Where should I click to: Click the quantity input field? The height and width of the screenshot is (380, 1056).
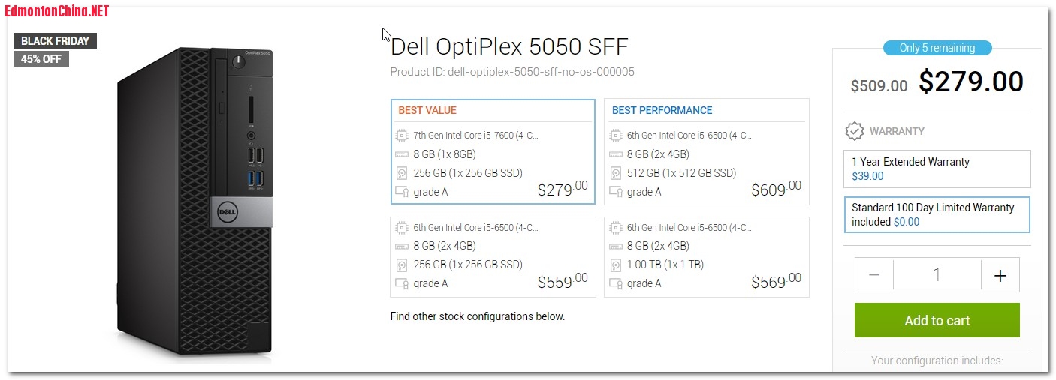(937, 275)
